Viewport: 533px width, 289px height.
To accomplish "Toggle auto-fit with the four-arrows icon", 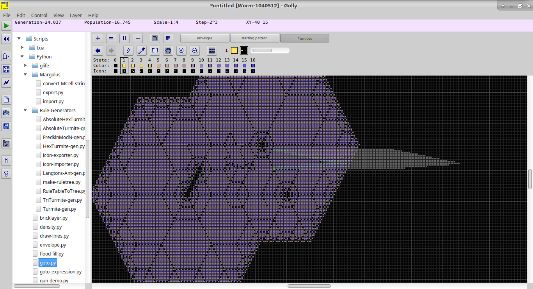I will coord(6,69).
